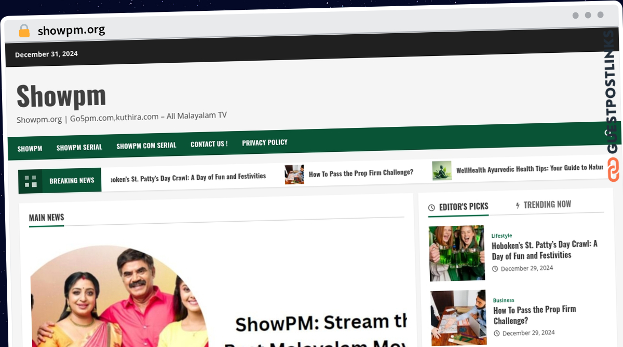Click the December 31, 2024 date in top bar
Image resolution: width=623 pixels, height=347 pixels.
coord(46,54)
